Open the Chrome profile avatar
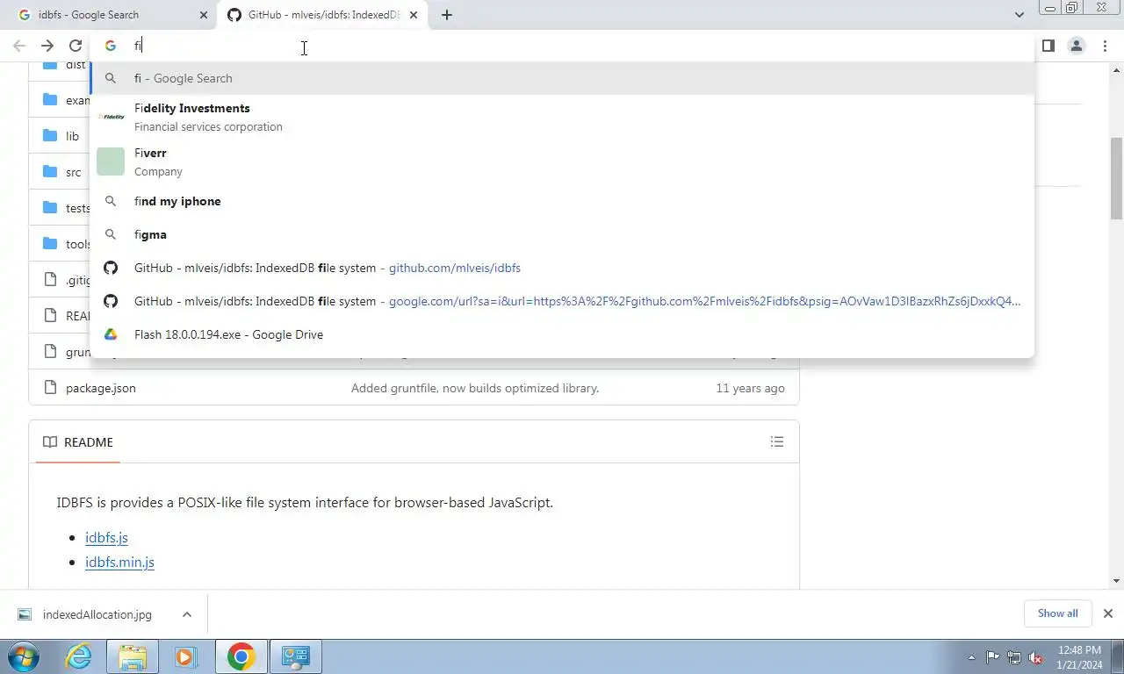This screenshot has height=674, width=1124. point(1076,46)
